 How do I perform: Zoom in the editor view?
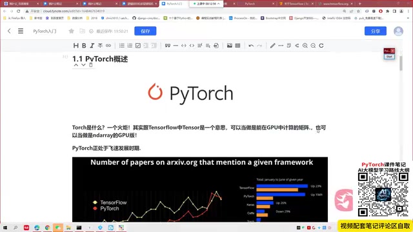305,46
